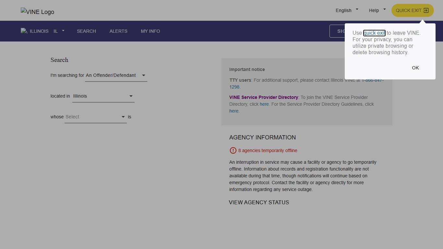Click the quick exit link in tooltip
Image resolution: width=443 pixels, height=249 pixels.
point(374,33)
